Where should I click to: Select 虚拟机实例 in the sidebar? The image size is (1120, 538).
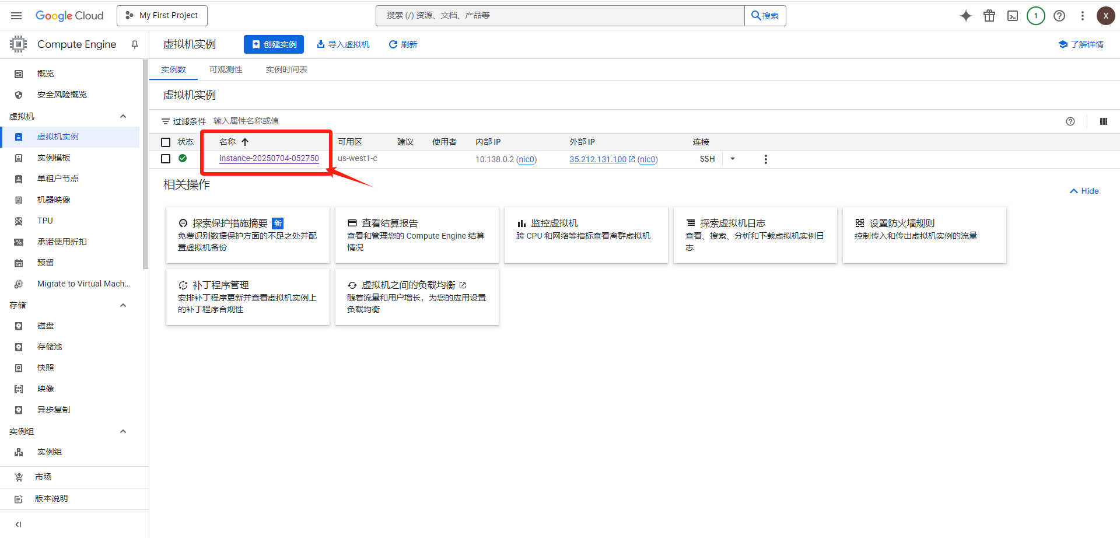(x=70, y=137)
